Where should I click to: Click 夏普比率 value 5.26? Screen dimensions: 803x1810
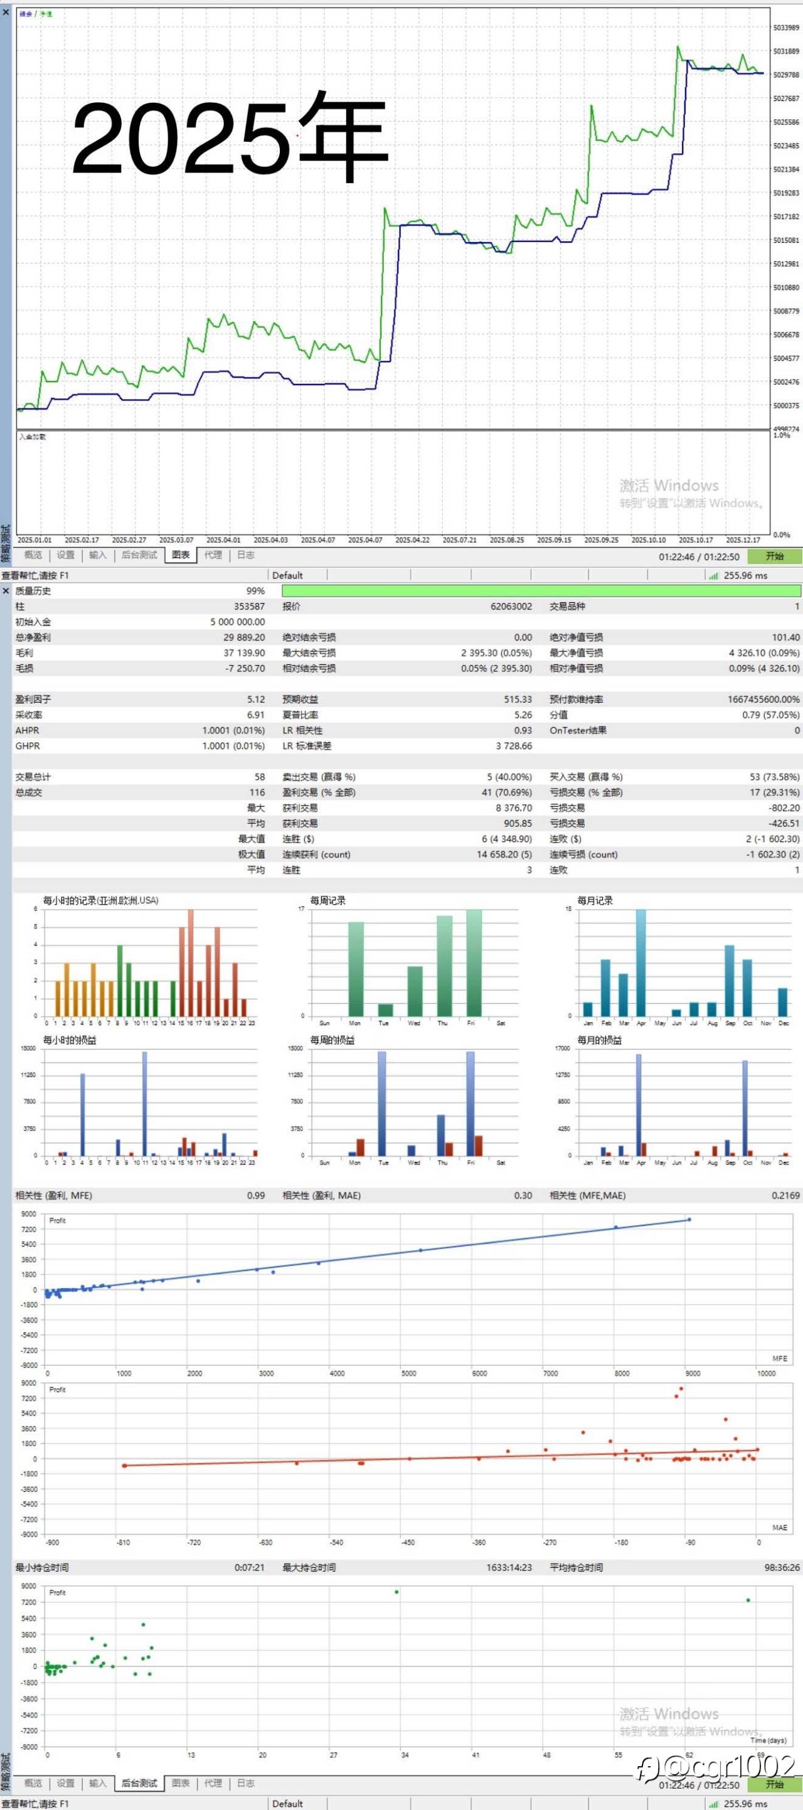pyautogui.click(x=523, y=715)
